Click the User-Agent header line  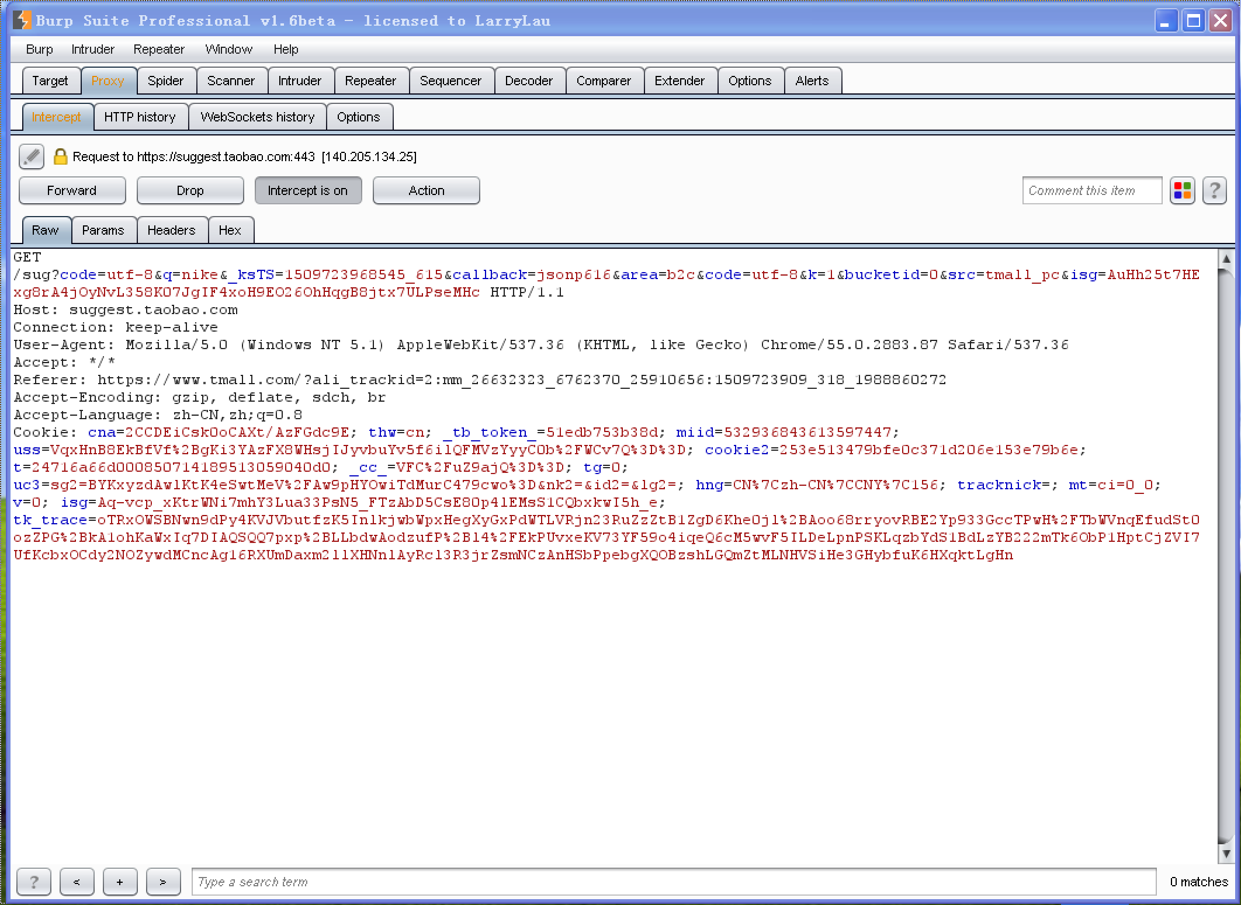(x=541, y=345)
